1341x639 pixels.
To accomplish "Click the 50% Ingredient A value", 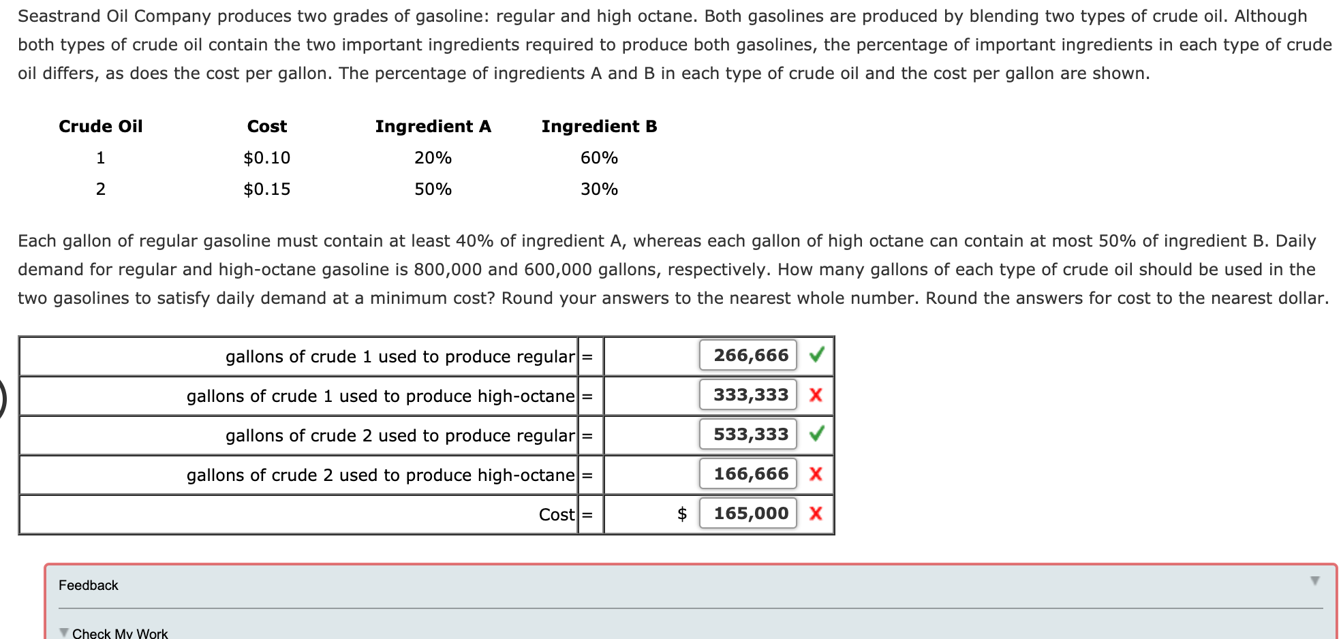I will [x=433, y=189].
